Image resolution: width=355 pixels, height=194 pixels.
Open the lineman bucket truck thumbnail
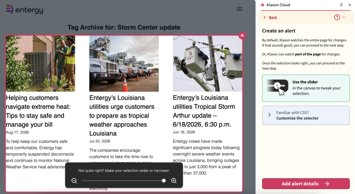(207, 63)
